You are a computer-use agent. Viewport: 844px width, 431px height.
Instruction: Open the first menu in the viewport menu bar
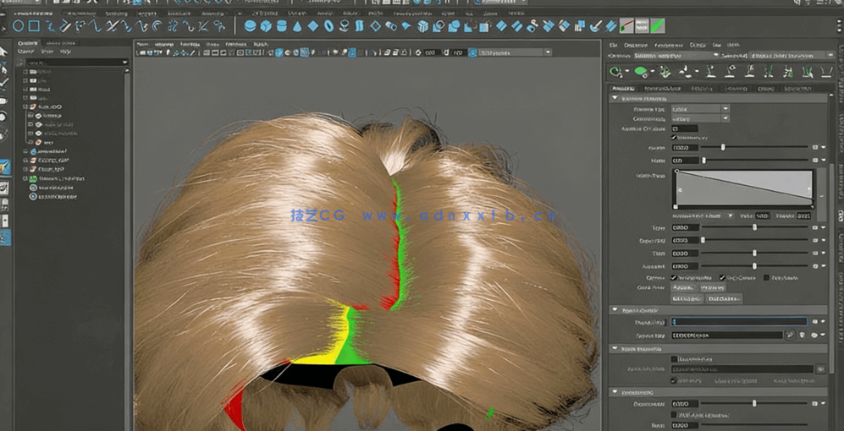click(142, 44)
